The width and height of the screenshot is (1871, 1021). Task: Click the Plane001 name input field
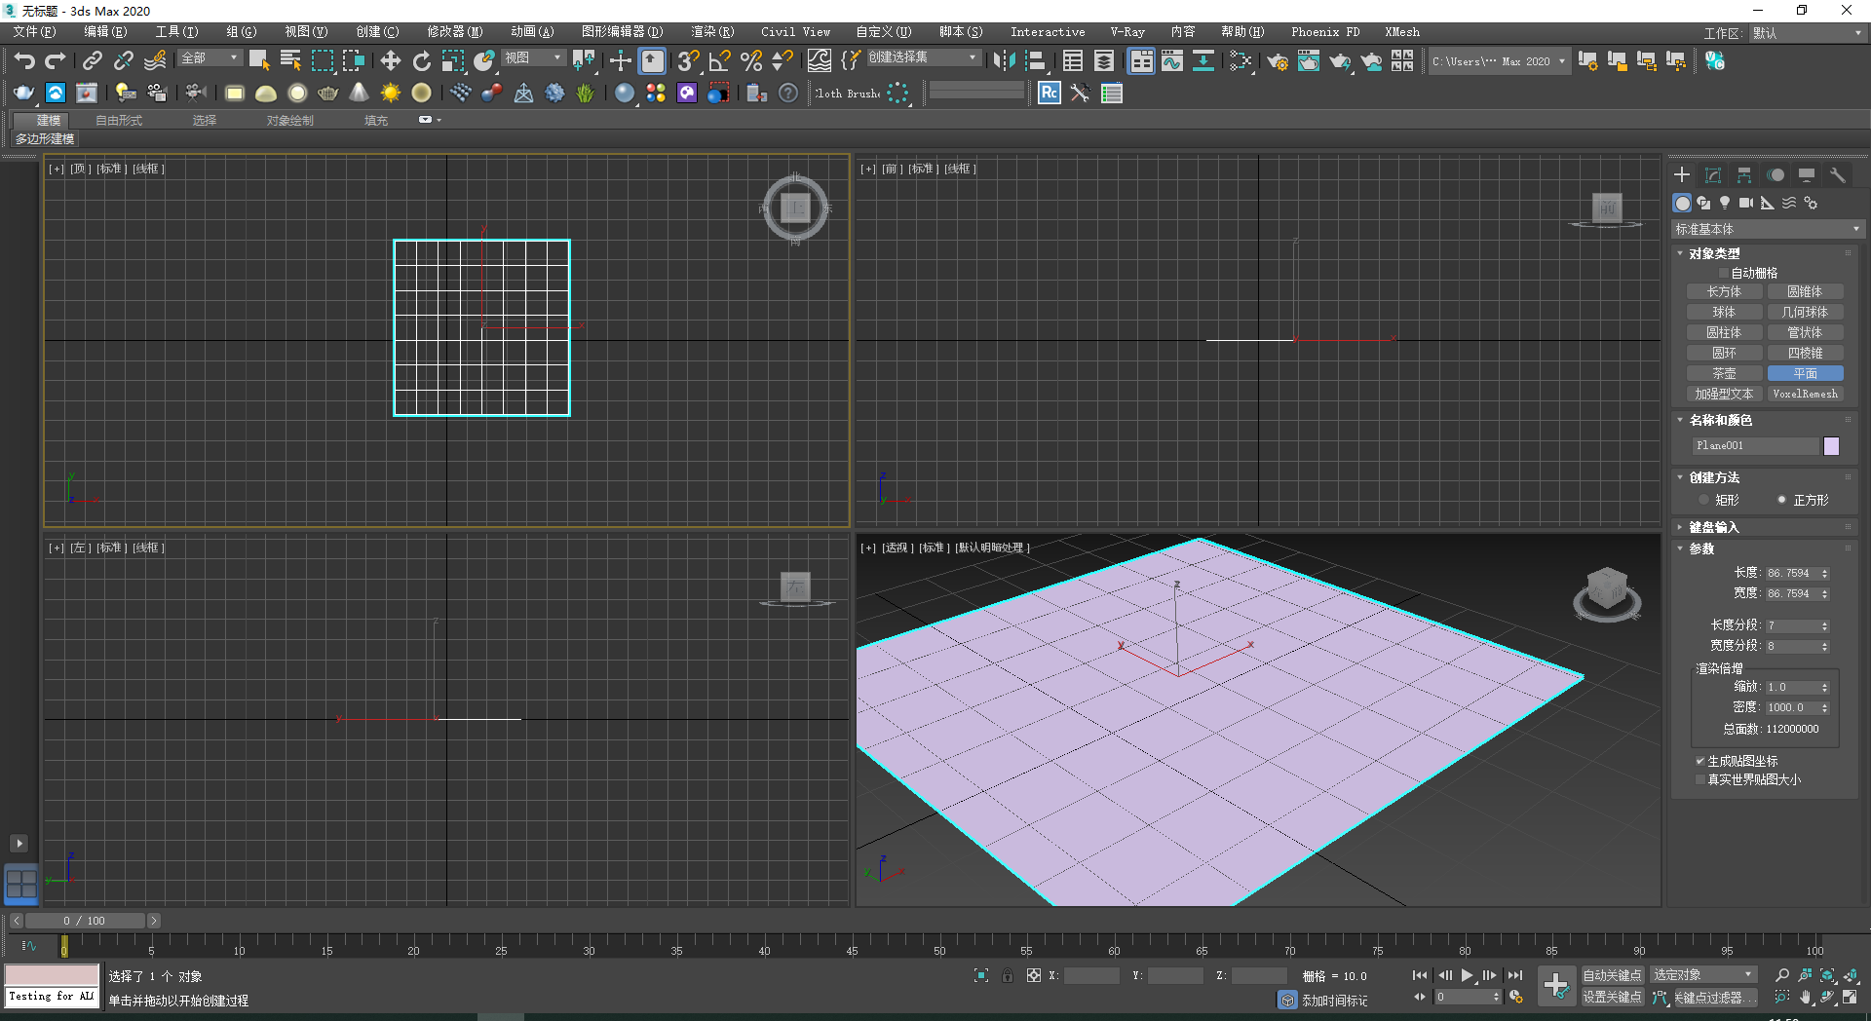point(1754,445)
